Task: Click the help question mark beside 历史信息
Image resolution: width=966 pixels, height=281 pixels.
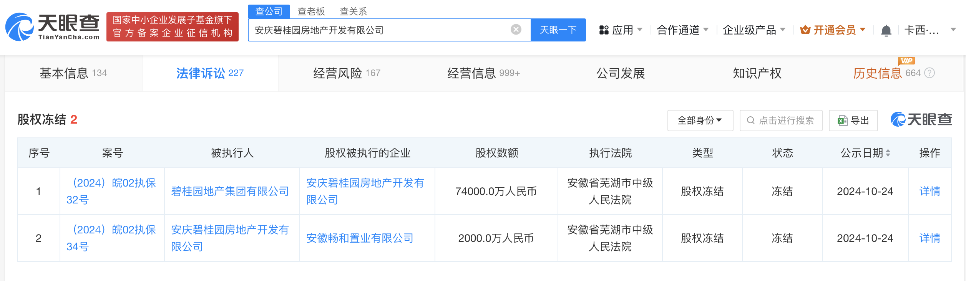Action: (x=929, y=73)
